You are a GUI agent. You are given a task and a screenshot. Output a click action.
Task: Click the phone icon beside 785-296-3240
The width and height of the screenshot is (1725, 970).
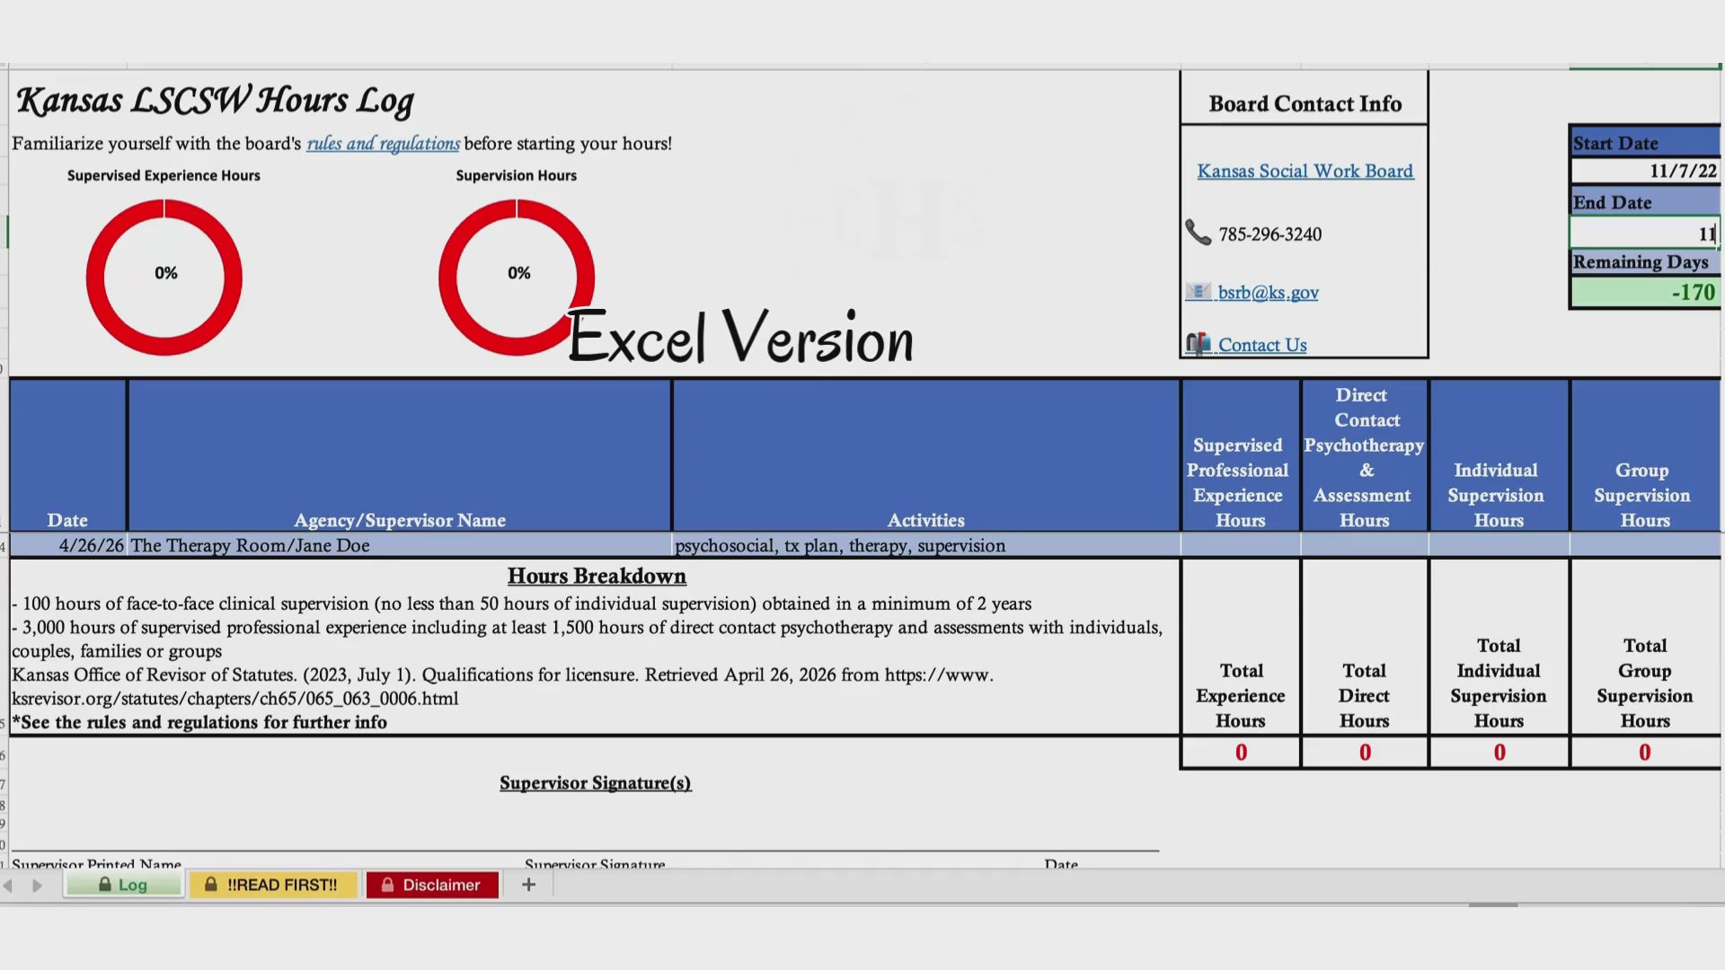pyautogui.click(x=1198, y=233)
